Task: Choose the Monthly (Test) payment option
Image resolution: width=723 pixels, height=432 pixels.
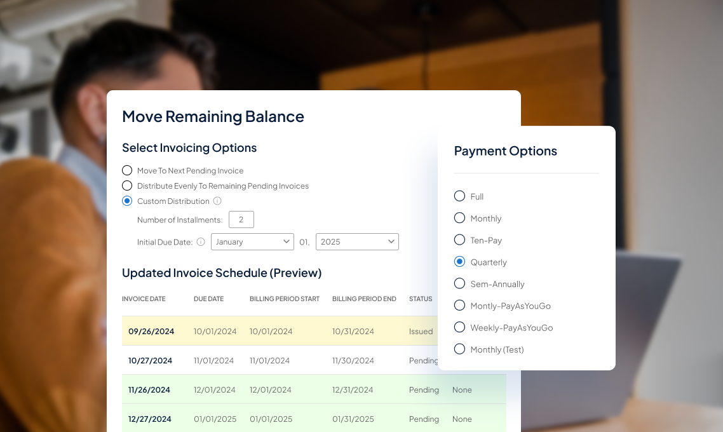Action: (459, 349)
